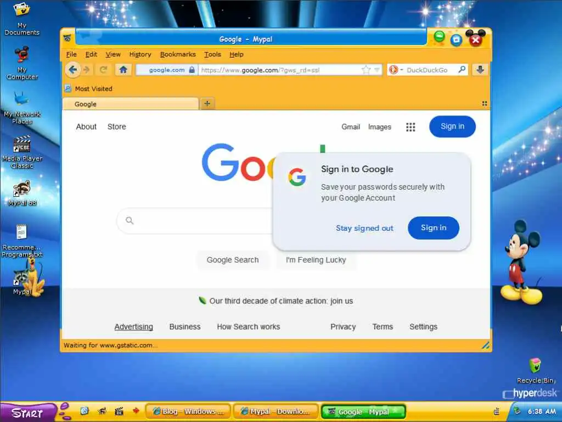The width and height of the screenshot is (562, 422).
Task: Click the Mypal raccoon window icon
Action: click(x=68, y=38)
